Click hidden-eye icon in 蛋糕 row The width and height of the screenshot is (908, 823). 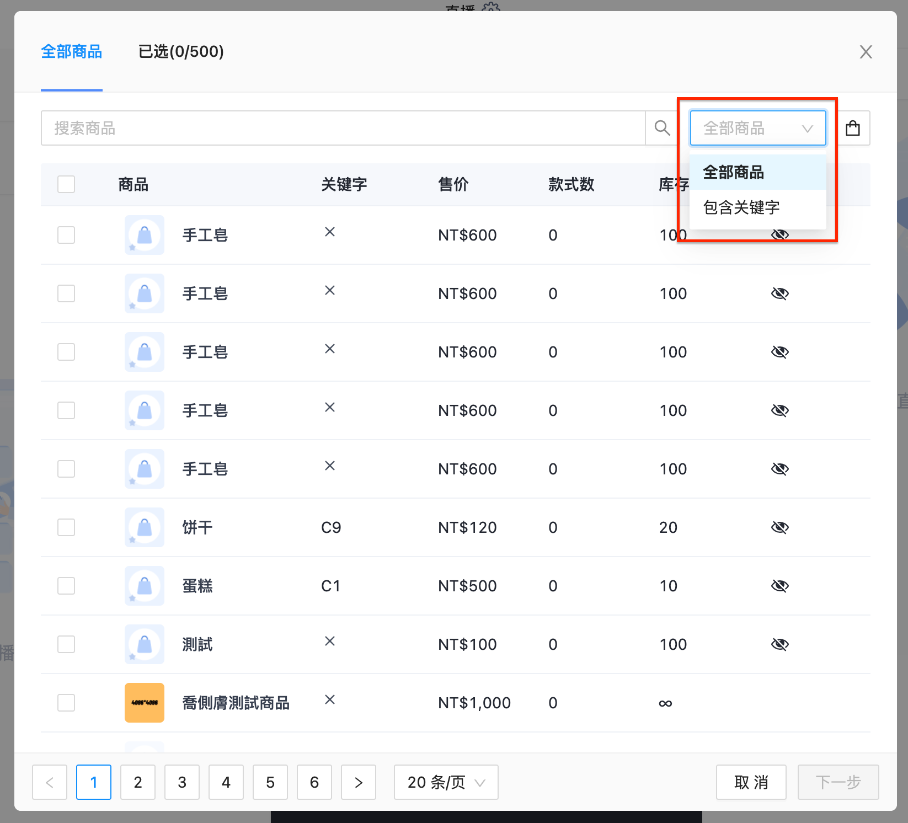[x=779, y=586]
